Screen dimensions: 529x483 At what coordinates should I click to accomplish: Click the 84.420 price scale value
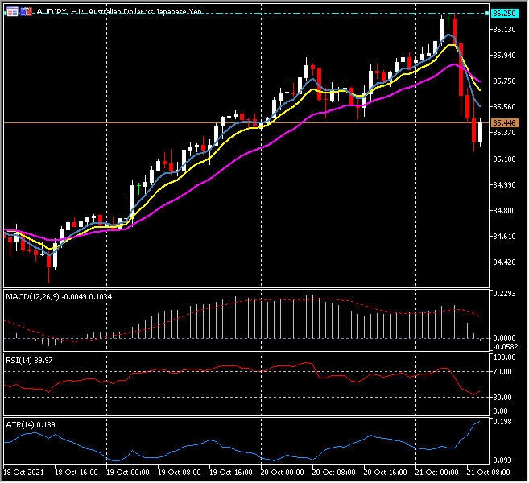click(504, 262)
